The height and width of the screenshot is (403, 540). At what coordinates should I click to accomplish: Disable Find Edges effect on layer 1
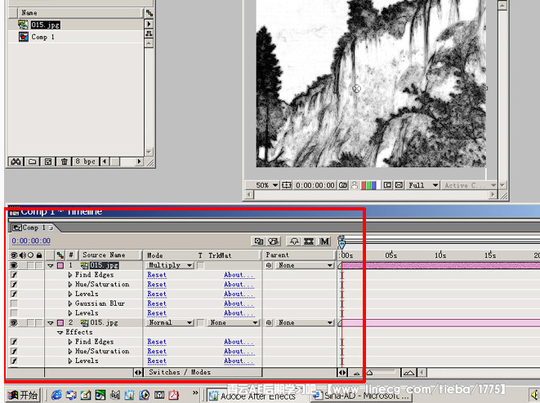14,275
